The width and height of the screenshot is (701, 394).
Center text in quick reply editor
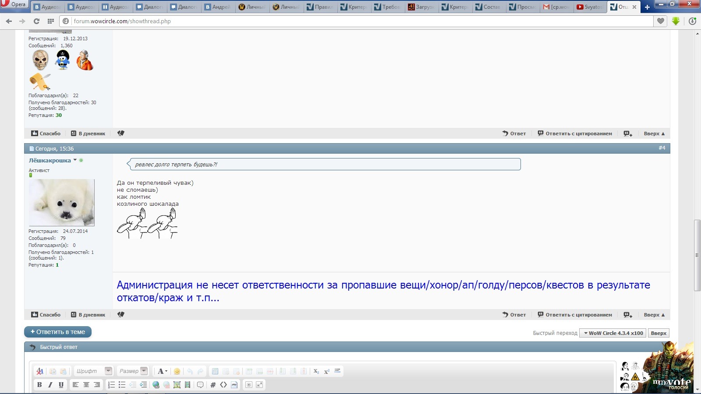point(86,385)
